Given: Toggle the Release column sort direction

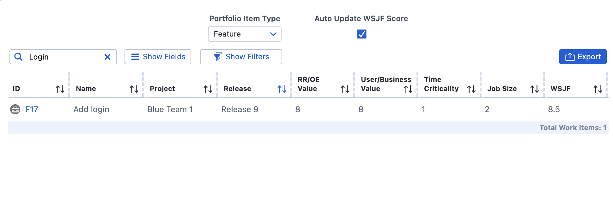Looking at the screenshot, I should tap(282, 89).
